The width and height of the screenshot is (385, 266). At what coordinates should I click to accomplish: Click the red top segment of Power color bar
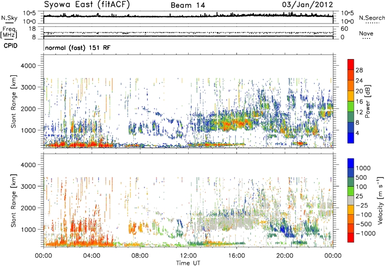pos(351,65)
